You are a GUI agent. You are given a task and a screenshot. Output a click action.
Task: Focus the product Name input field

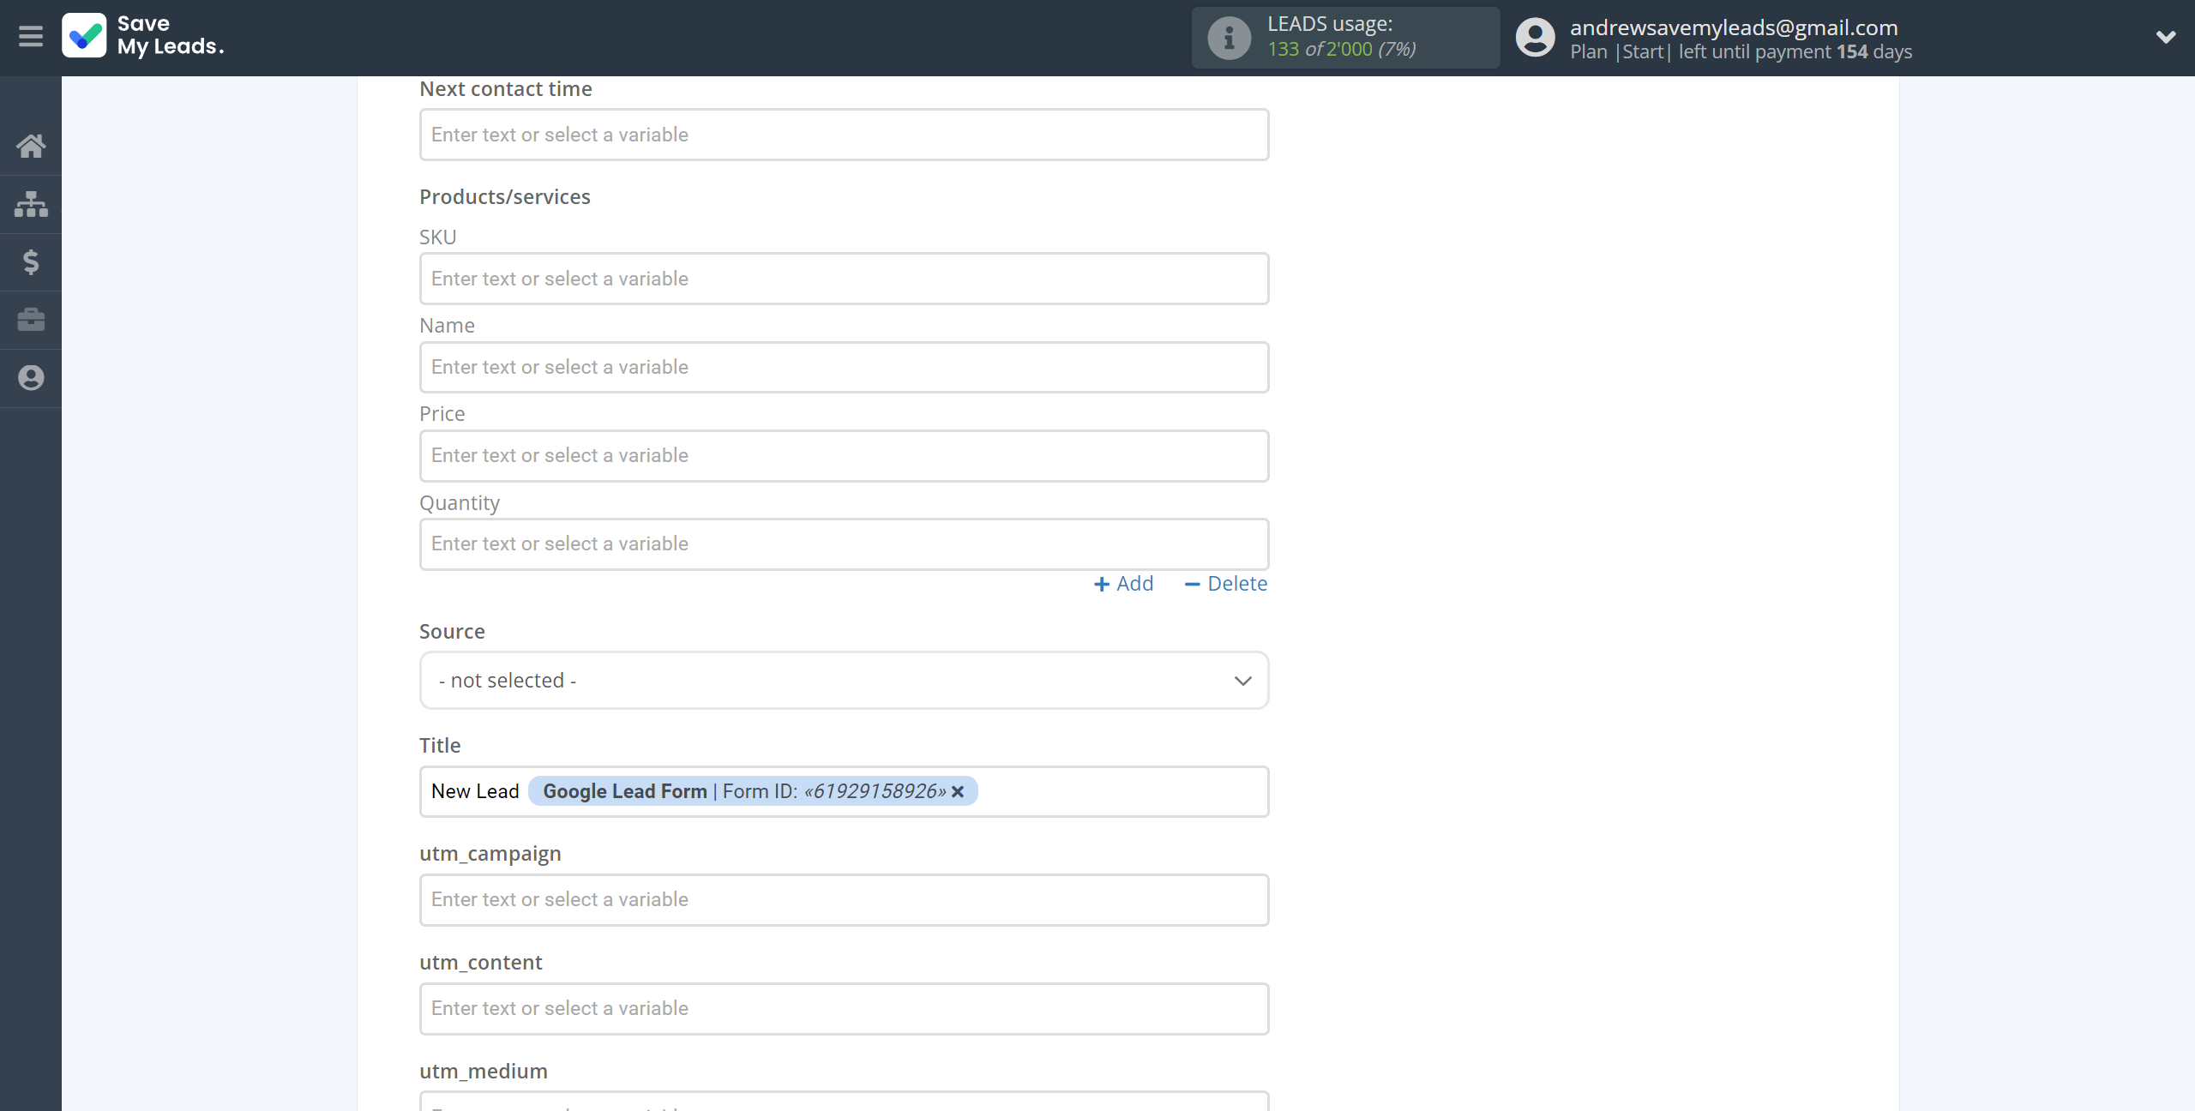click(x=844, y=367)
